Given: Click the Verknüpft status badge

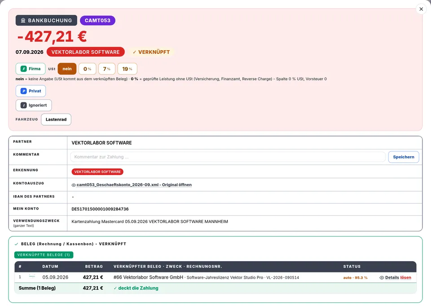Looking at the screenshot, I should 151,52.
